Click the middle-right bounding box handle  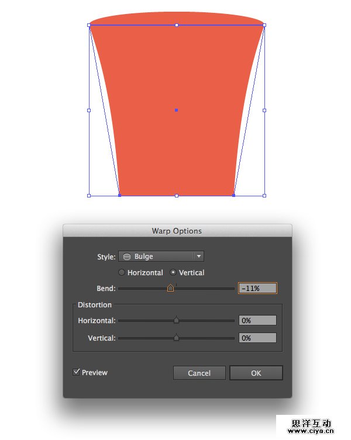pos(264,110)
